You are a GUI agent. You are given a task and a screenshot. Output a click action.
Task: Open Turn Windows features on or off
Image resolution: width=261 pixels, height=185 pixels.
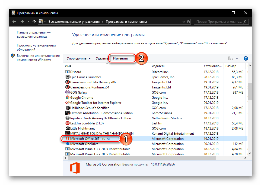click(x=38, y=58)
